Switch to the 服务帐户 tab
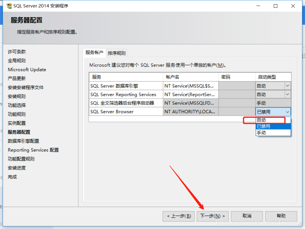This screenshot has height=229, width=305. click(x=94, y=53)
